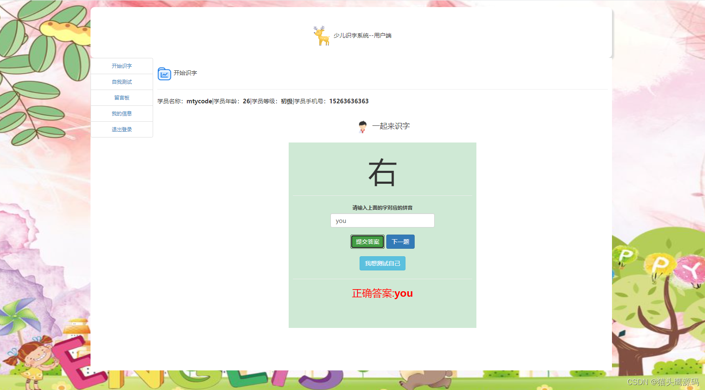Open 我的信息 in the sidebar

click(122, 114)
